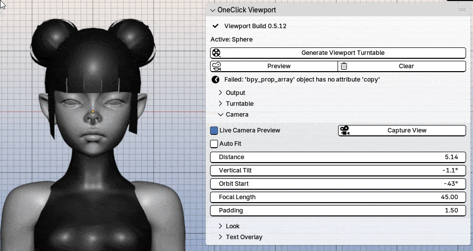Click the status icon beside the Failed message
The width and height of the screenshot is (473, 251).
[x=215, y=80]
